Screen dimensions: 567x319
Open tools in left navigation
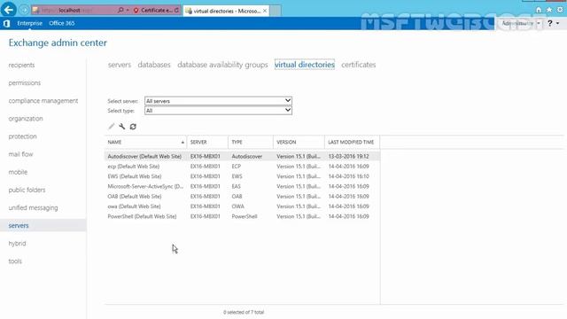15,261
